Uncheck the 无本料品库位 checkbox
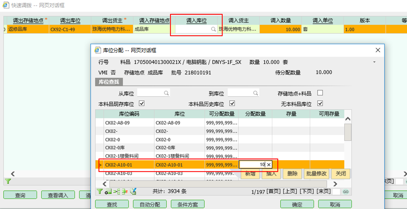Screen dimensions: 407x209 (x=320, y=103)
